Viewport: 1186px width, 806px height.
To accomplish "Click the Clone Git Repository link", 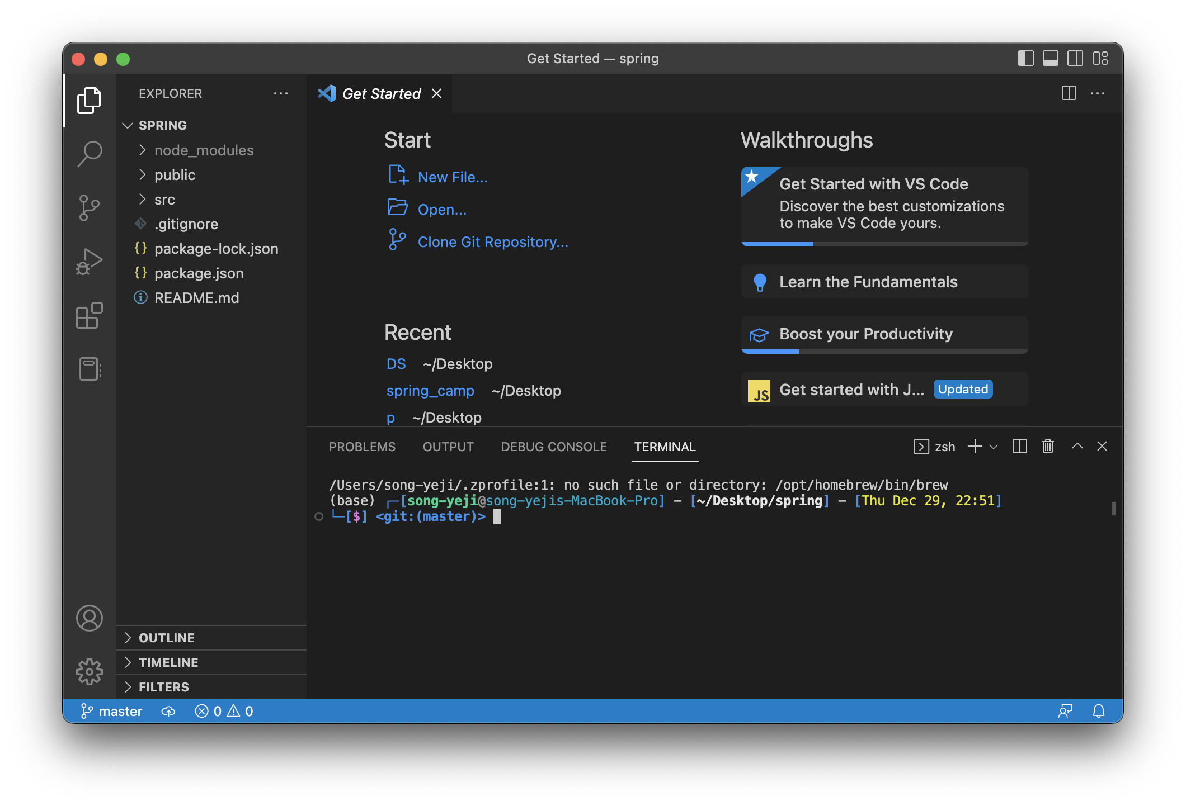I will 492,242.
